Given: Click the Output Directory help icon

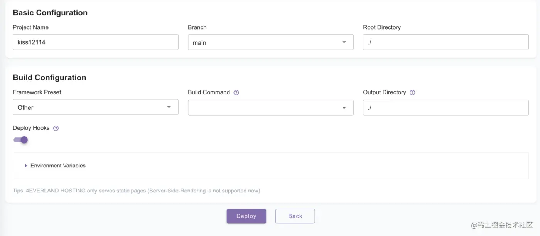Looking at the screenshot, I should click(x=412, y=93).
